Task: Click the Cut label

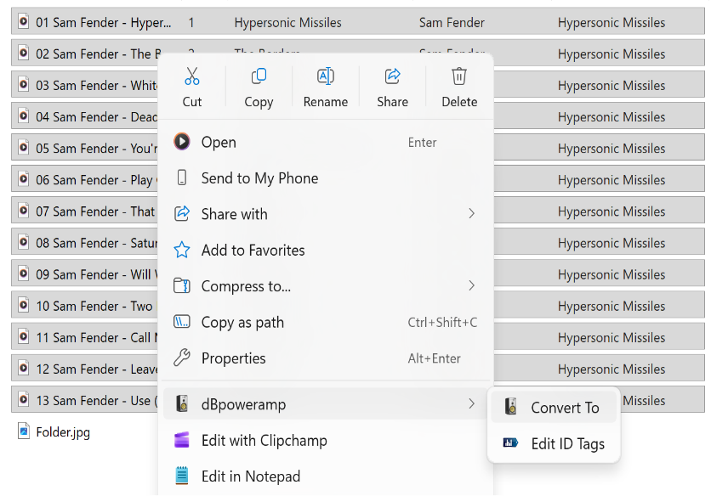Action: 192,101
